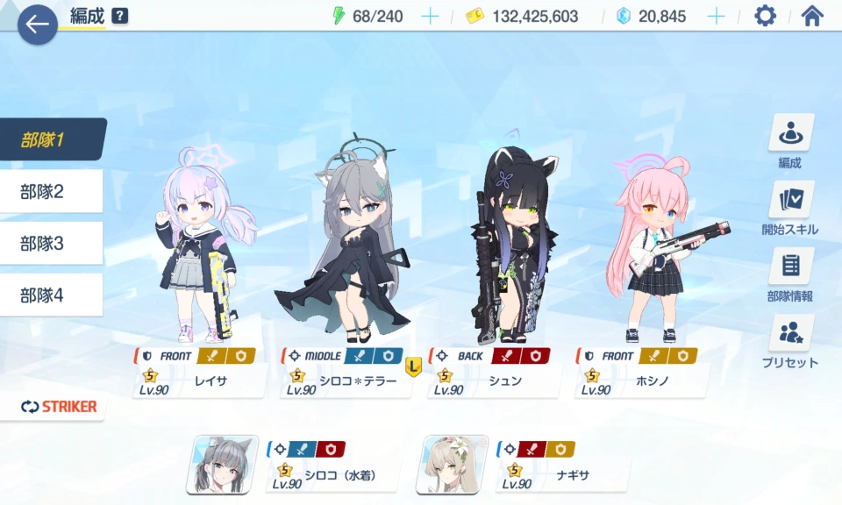Add energy with the plus icon
This screenshot has height=505, width=842.
pyautogui.click(x=430, y=17)
